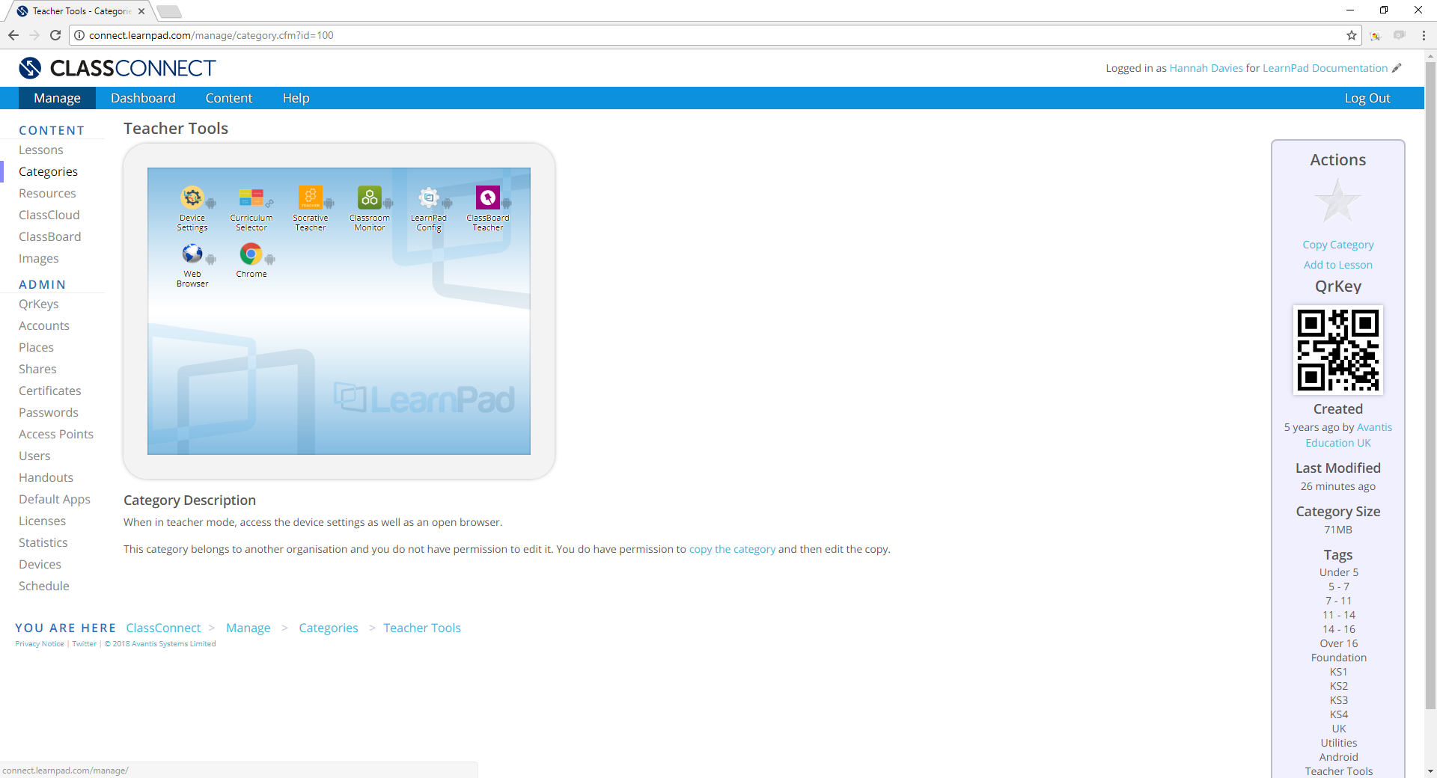This screenshot has height=778, width=1437.
Task: Open LearnPad Config app icon
Action: 429,197
